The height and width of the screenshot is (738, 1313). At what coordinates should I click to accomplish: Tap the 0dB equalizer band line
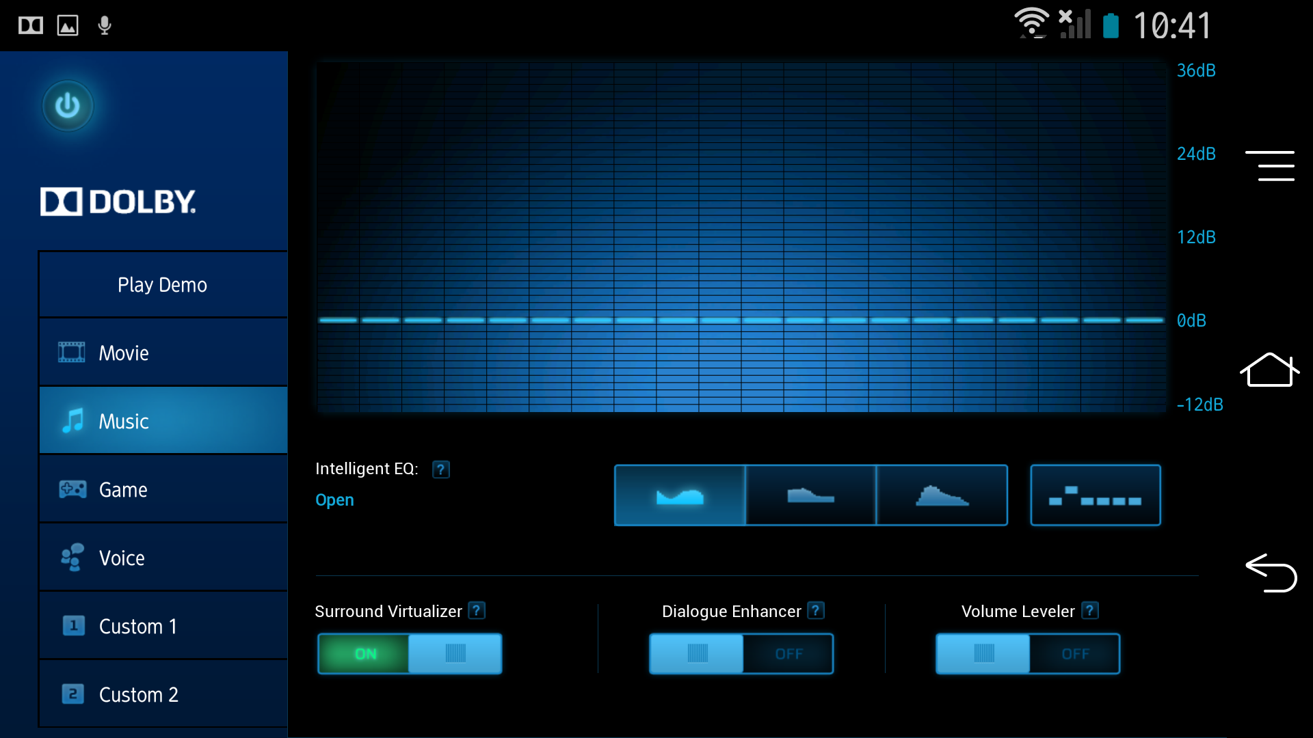(741, 320)
